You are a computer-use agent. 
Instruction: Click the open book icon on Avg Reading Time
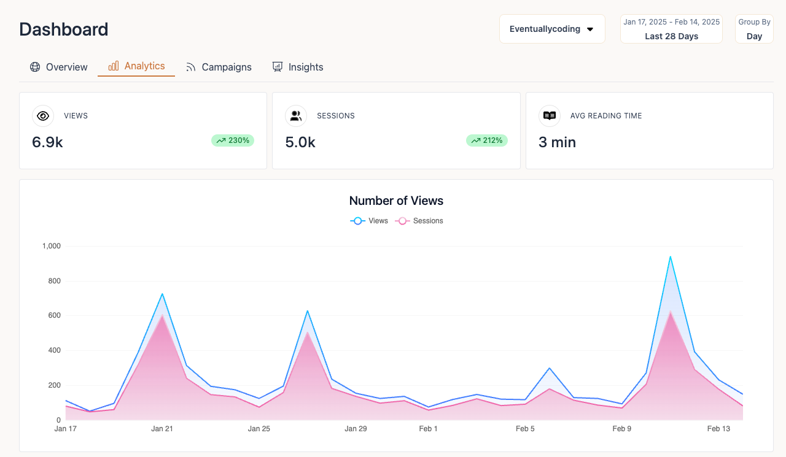pyautogui.click(x=550, y=116)
